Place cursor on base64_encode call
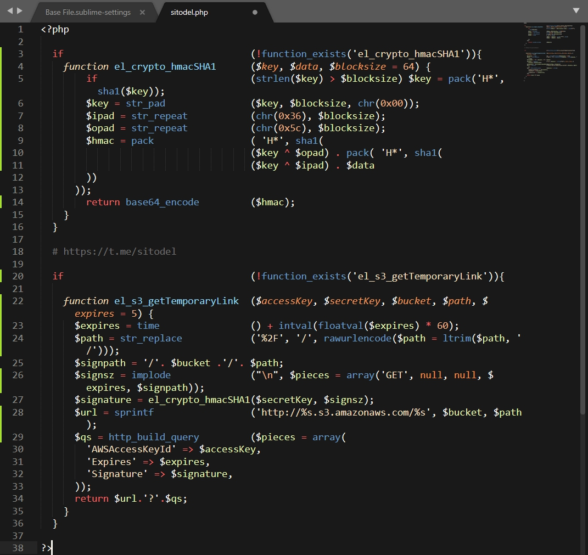The image size is (588, 555). pos(162,202)
